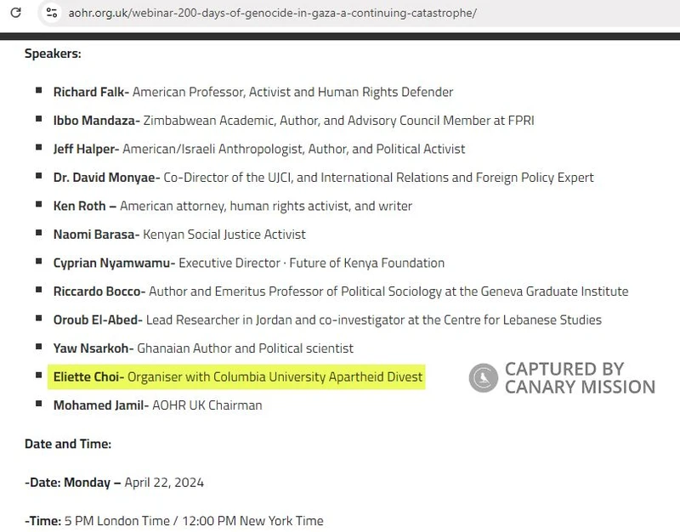
Task: Click the bullet beside Yaw Nsarkoh
Action: coord(39,348)
